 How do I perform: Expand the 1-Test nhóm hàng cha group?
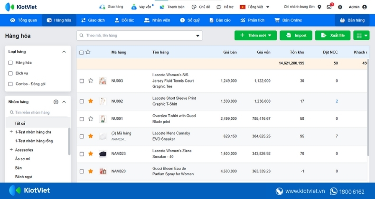[x=11, y=132]
